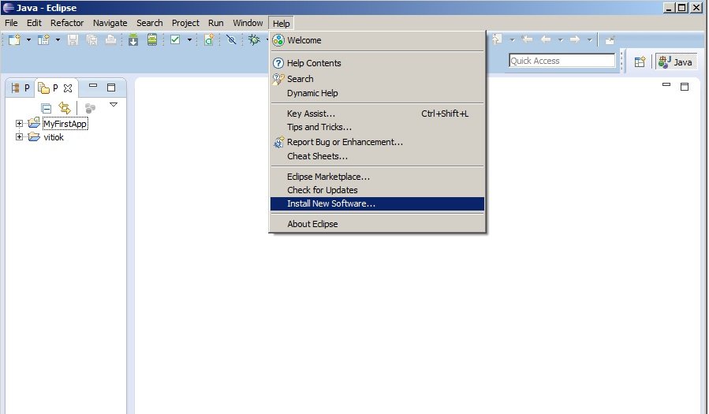Viewport: 709px width, 414px height.
Task: Open the Android Virtual Device Manager icon
Action: [x=152, y=39]
